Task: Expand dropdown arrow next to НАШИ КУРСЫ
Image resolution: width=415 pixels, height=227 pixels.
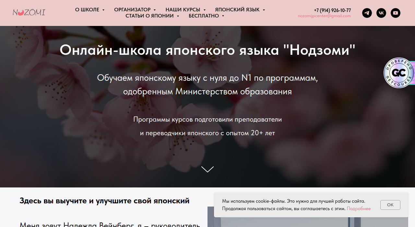Action: pyautogui.click(x=205, y=10)
